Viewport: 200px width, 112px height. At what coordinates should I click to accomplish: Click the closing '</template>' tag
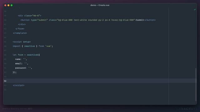(x=20, y=33)
